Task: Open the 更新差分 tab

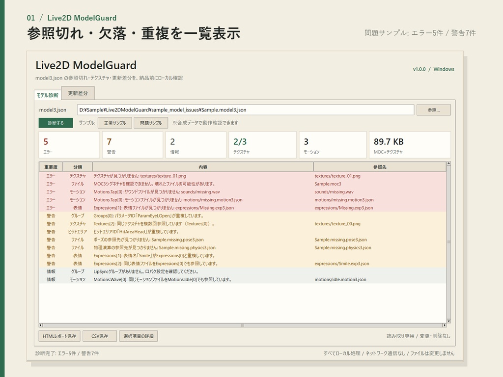Action: tap(78, 93)
